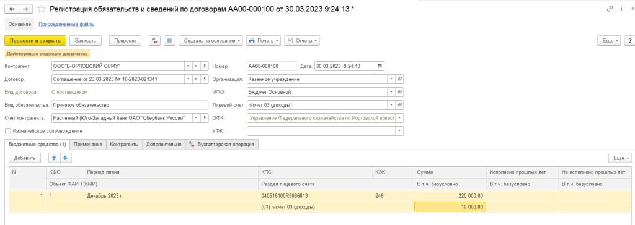
Task: Open the Контрагент record with open icon
Action: click(204, 66)
